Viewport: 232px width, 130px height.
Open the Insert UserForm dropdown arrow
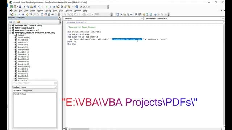(x=17, y=6)
